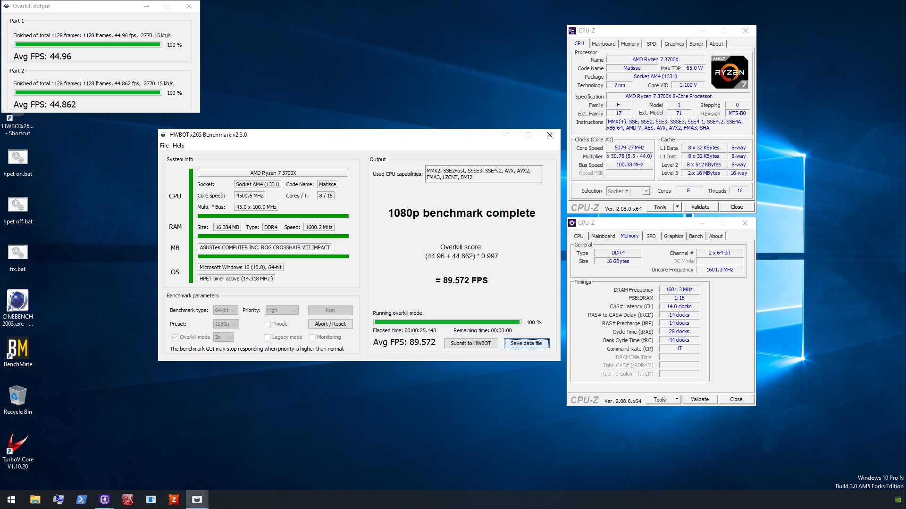
Task: Click the orange Z taskbar icon
Action: click(x=174, y=500)
